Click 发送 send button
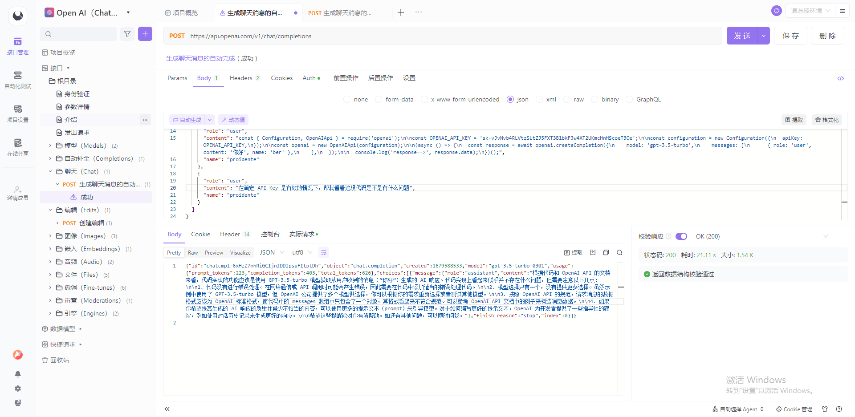Viewport: 855px width, 417px height. pyautogui.click(x=742, y=36)
